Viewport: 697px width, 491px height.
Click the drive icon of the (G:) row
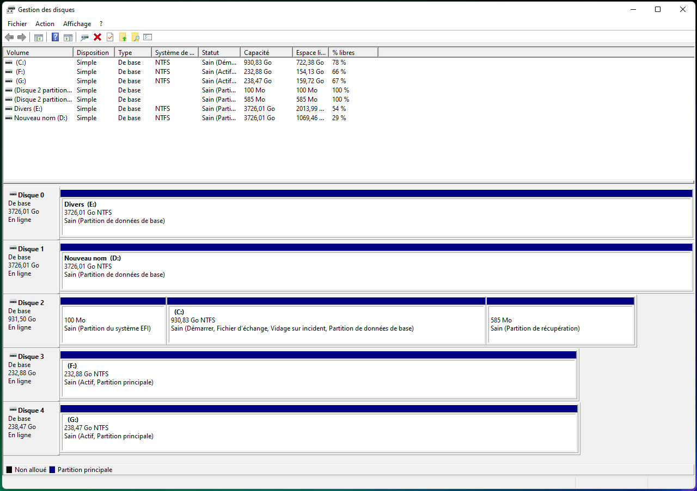pos(9,81)
